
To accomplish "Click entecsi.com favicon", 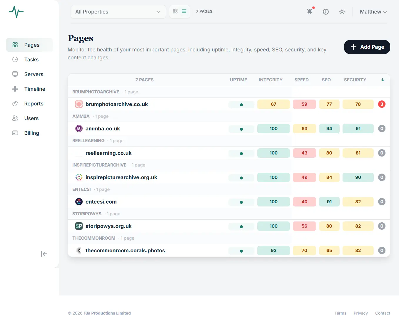I will click(x=79, y=201).
